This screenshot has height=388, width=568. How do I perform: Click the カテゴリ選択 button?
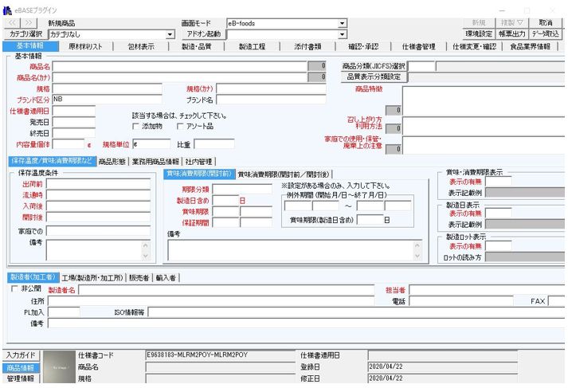[25, 34]
